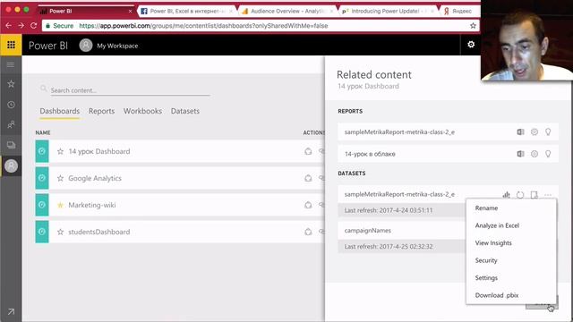The height and width of the screenshot is (322, 573).
Task: Toggle the hamburger navigation menu
Action: pyautogui.click(x=11, y=65)
